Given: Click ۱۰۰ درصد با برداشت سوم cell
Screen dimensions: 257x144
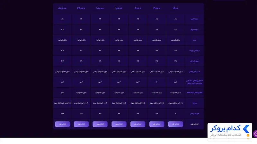Looking at the screenshot, I should 62,103.
